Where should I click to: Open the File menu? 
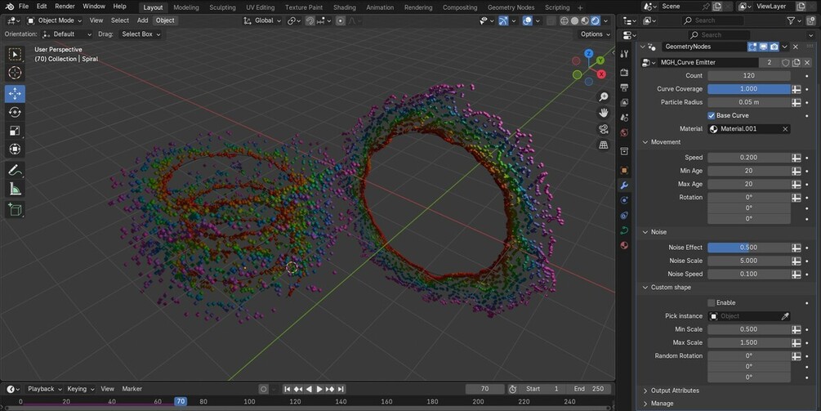pyautogui.click(x=24, y=7)
